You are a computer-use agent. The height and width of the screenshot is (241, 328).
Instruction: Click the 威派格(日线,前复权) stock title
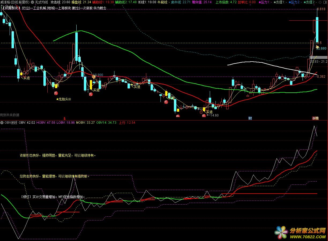15,2
